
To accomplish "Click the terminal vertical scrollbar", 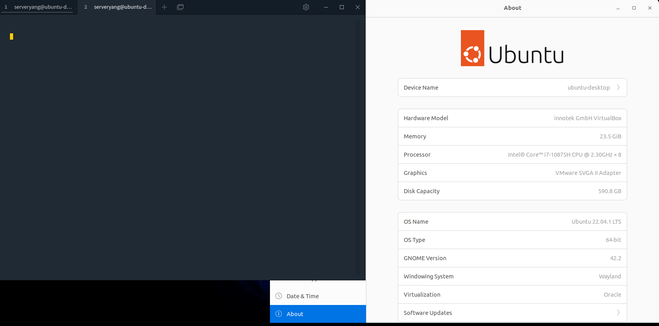I will coord(358,147).
